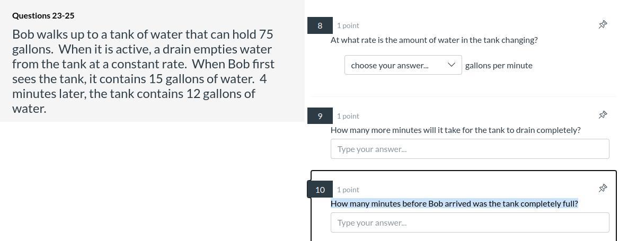Focus the answer field for question 10

pyautogui.click(x=470, y=222)
